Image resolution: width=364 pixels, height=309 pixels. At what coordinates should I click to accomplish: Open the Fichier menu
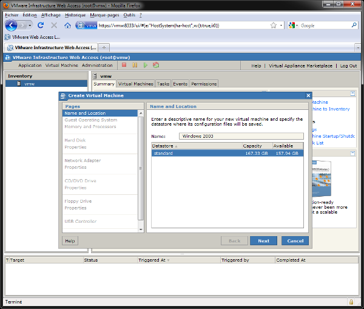(x=12, y=15)
